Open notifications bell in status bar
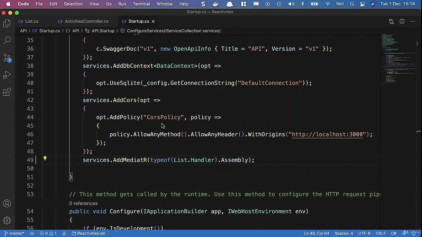 [414, 233]
